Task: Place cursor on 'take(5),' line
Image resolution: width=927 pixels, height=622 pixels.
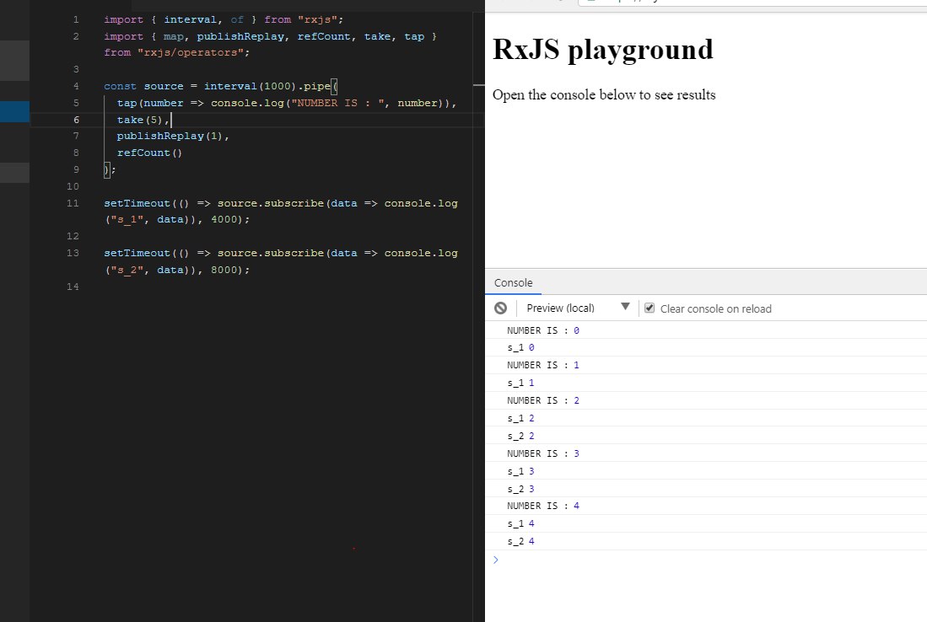Action: (x=143, y=120)
